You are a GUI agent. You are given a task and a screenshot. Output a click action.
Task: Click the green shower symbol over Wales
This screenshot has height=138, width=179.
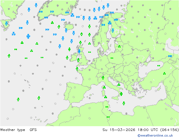78,60
